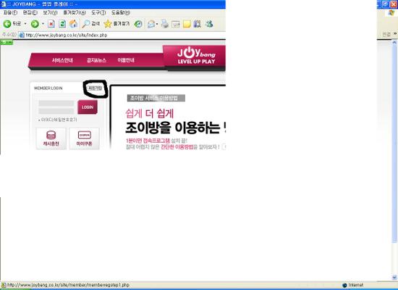Screen dimensions: 398x290
Task: Open the Forward button history dropdown arrow
Action: click(43, 24)
